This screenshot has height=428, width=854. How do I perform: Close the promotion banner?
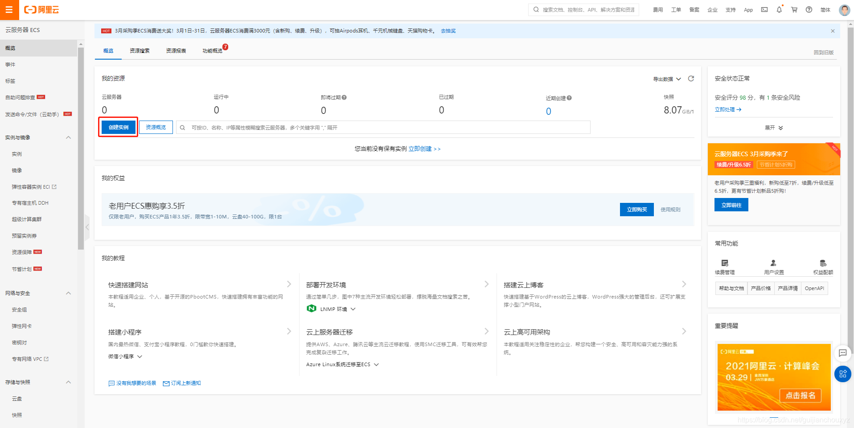833,31
